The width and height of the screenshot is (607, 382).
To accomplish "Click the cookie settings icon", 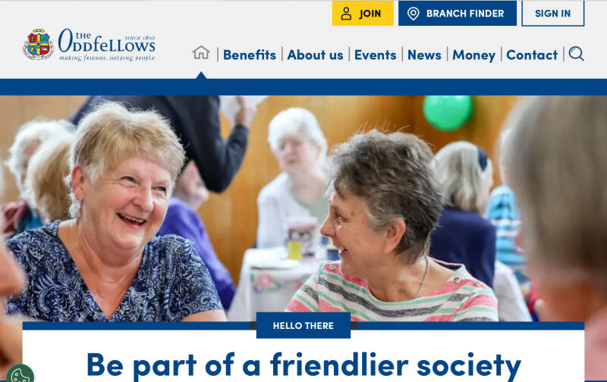I will (20, 374).
